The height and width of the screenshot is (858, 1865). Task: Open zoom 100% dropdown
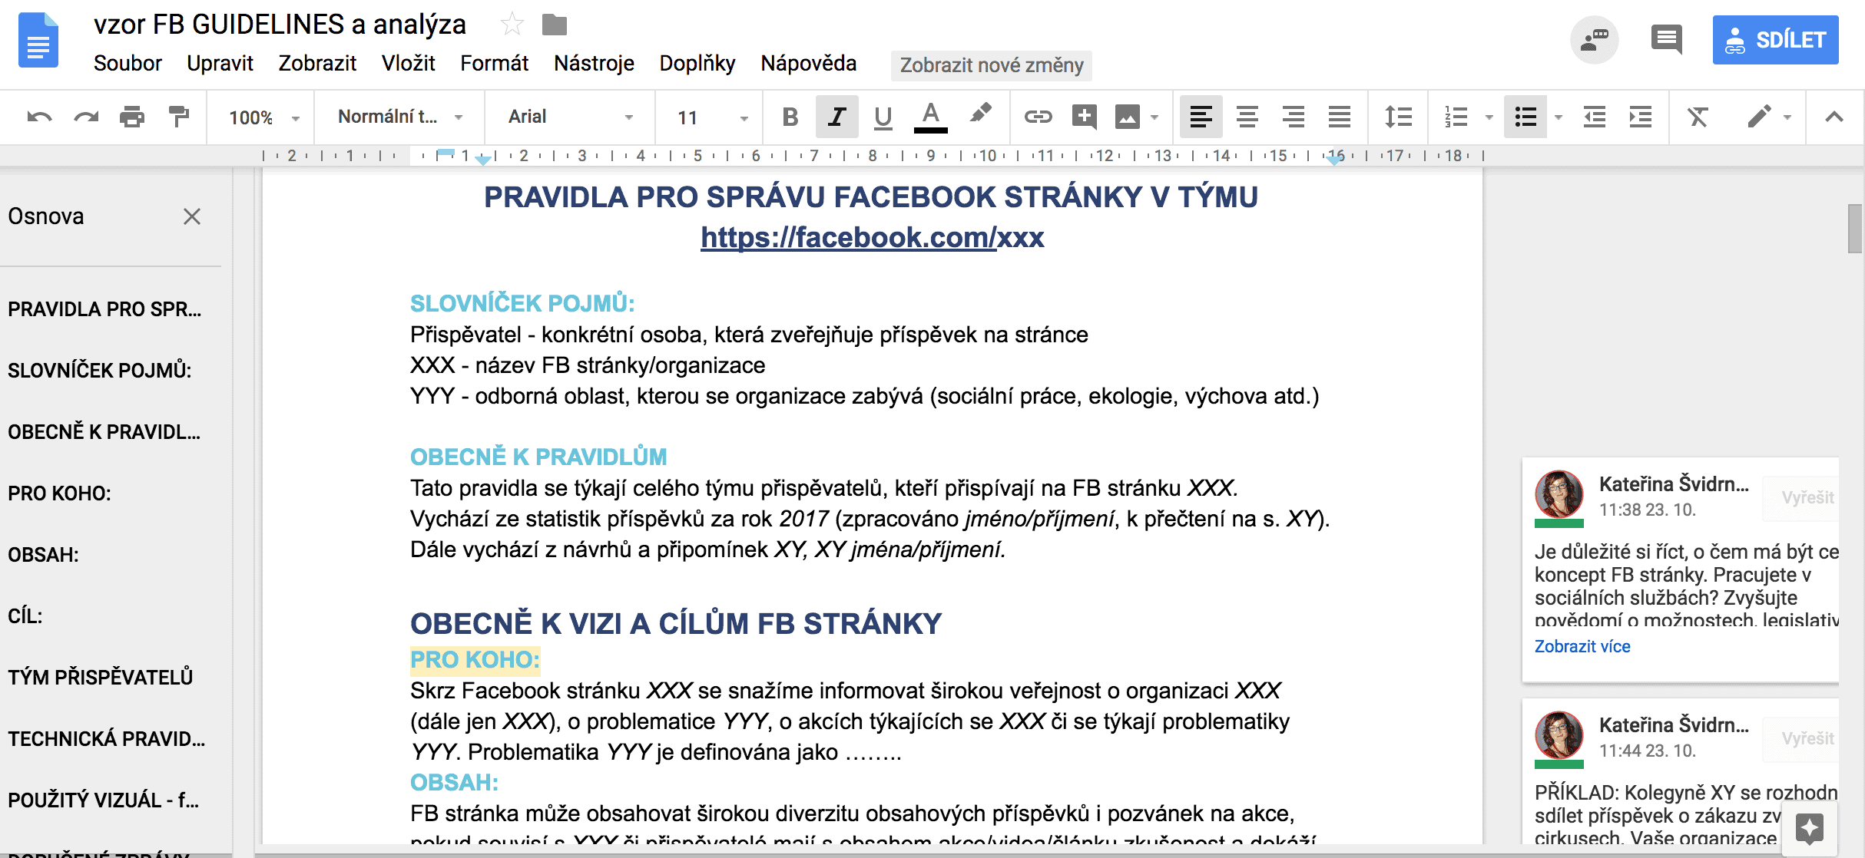tap(263, 117)
